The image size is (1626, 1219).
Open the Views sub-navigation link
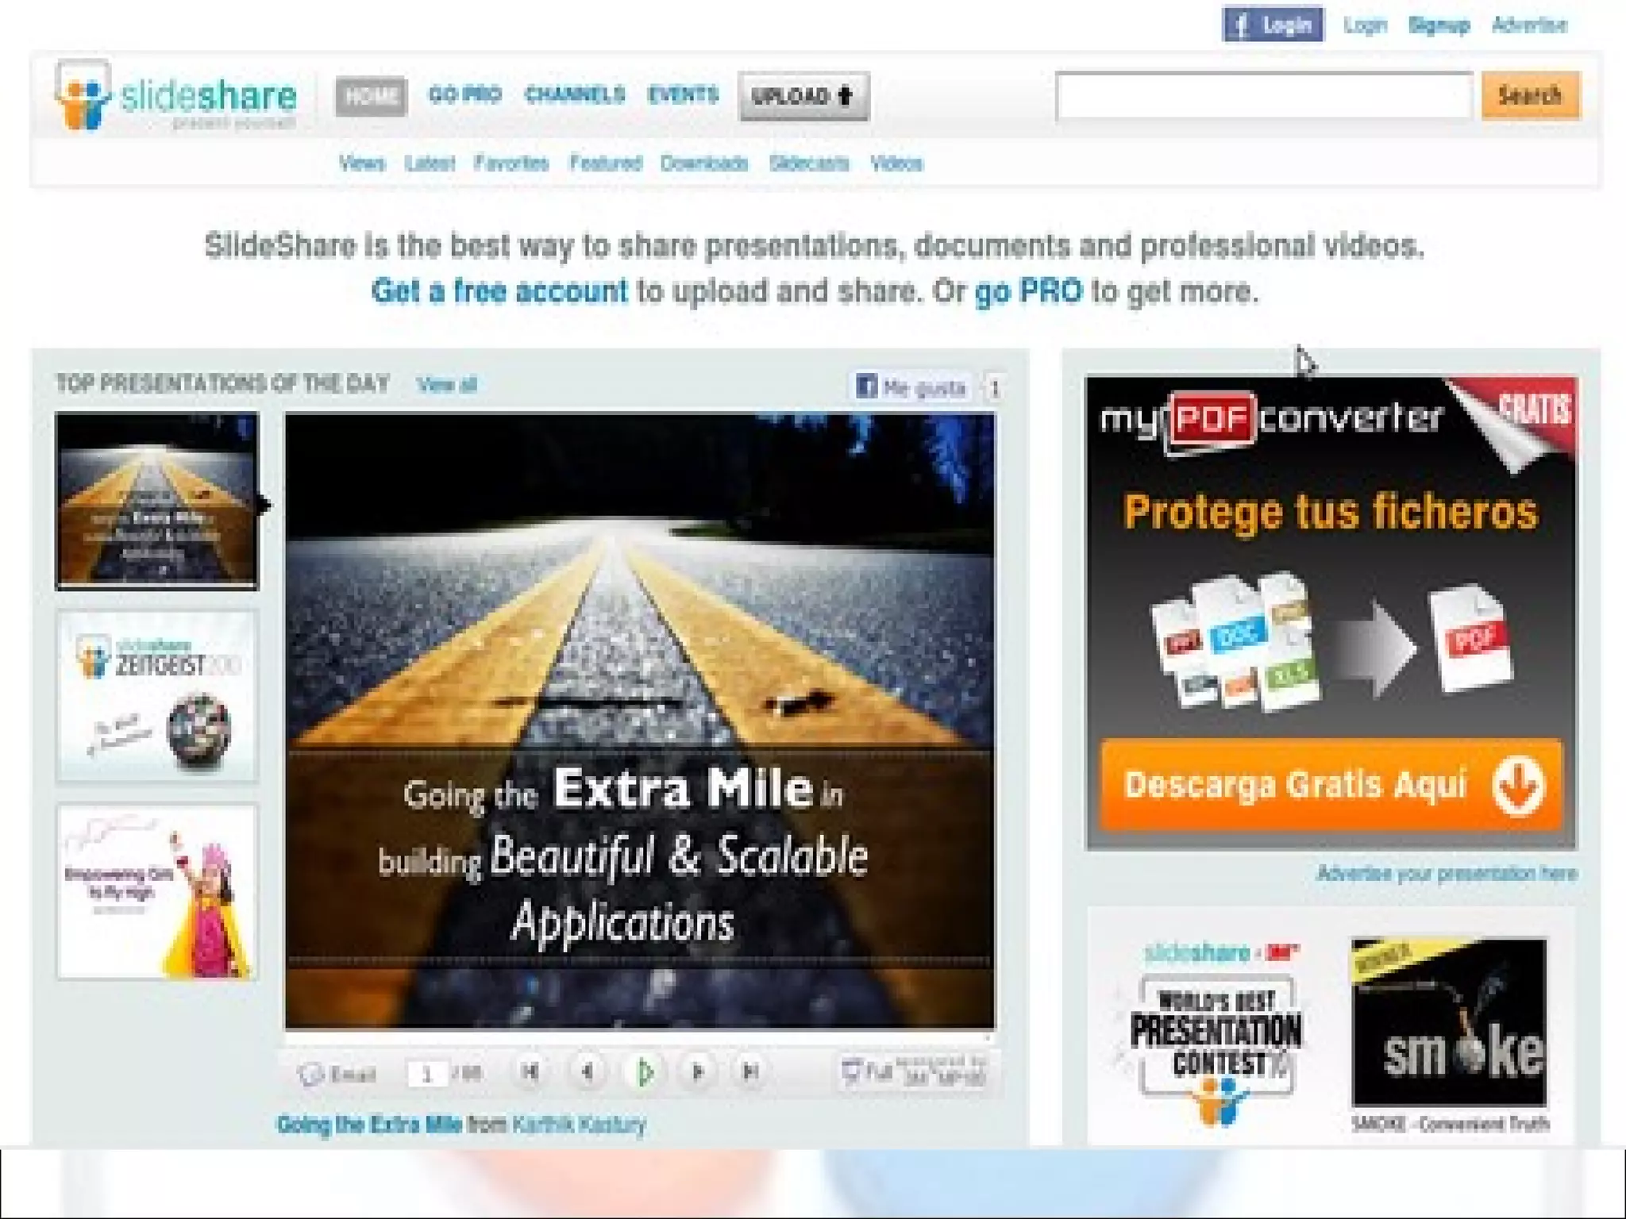click(x=361, y=163)
